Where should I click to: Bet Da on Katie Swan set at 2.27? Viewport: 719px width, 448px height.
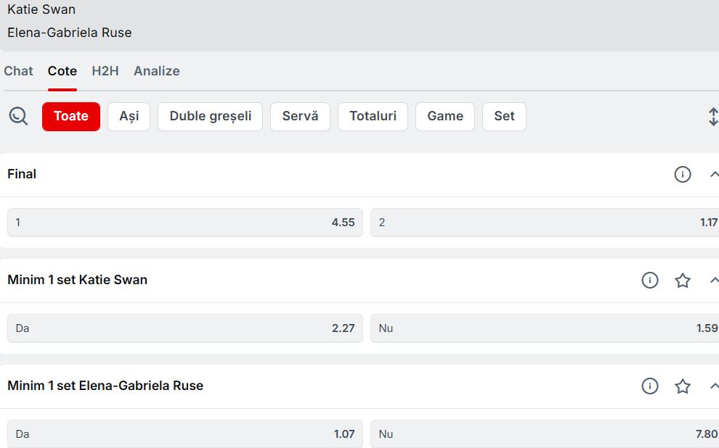(185, 328)
